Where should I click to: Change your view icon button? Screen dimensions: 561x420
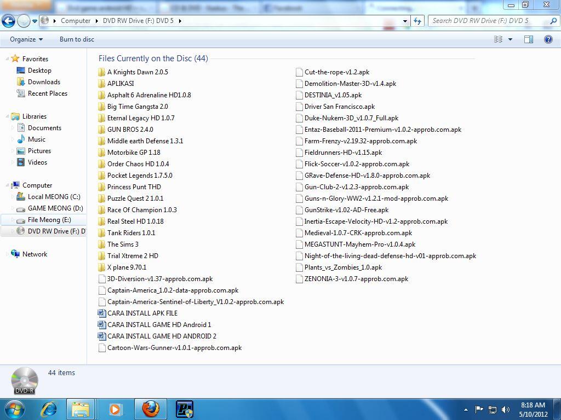pos(498,39)
